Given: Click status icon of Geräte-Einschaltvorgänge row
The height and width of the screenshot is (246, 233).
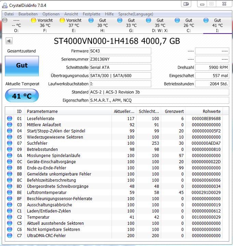Looking at the screenshot, I should point(10,161).
